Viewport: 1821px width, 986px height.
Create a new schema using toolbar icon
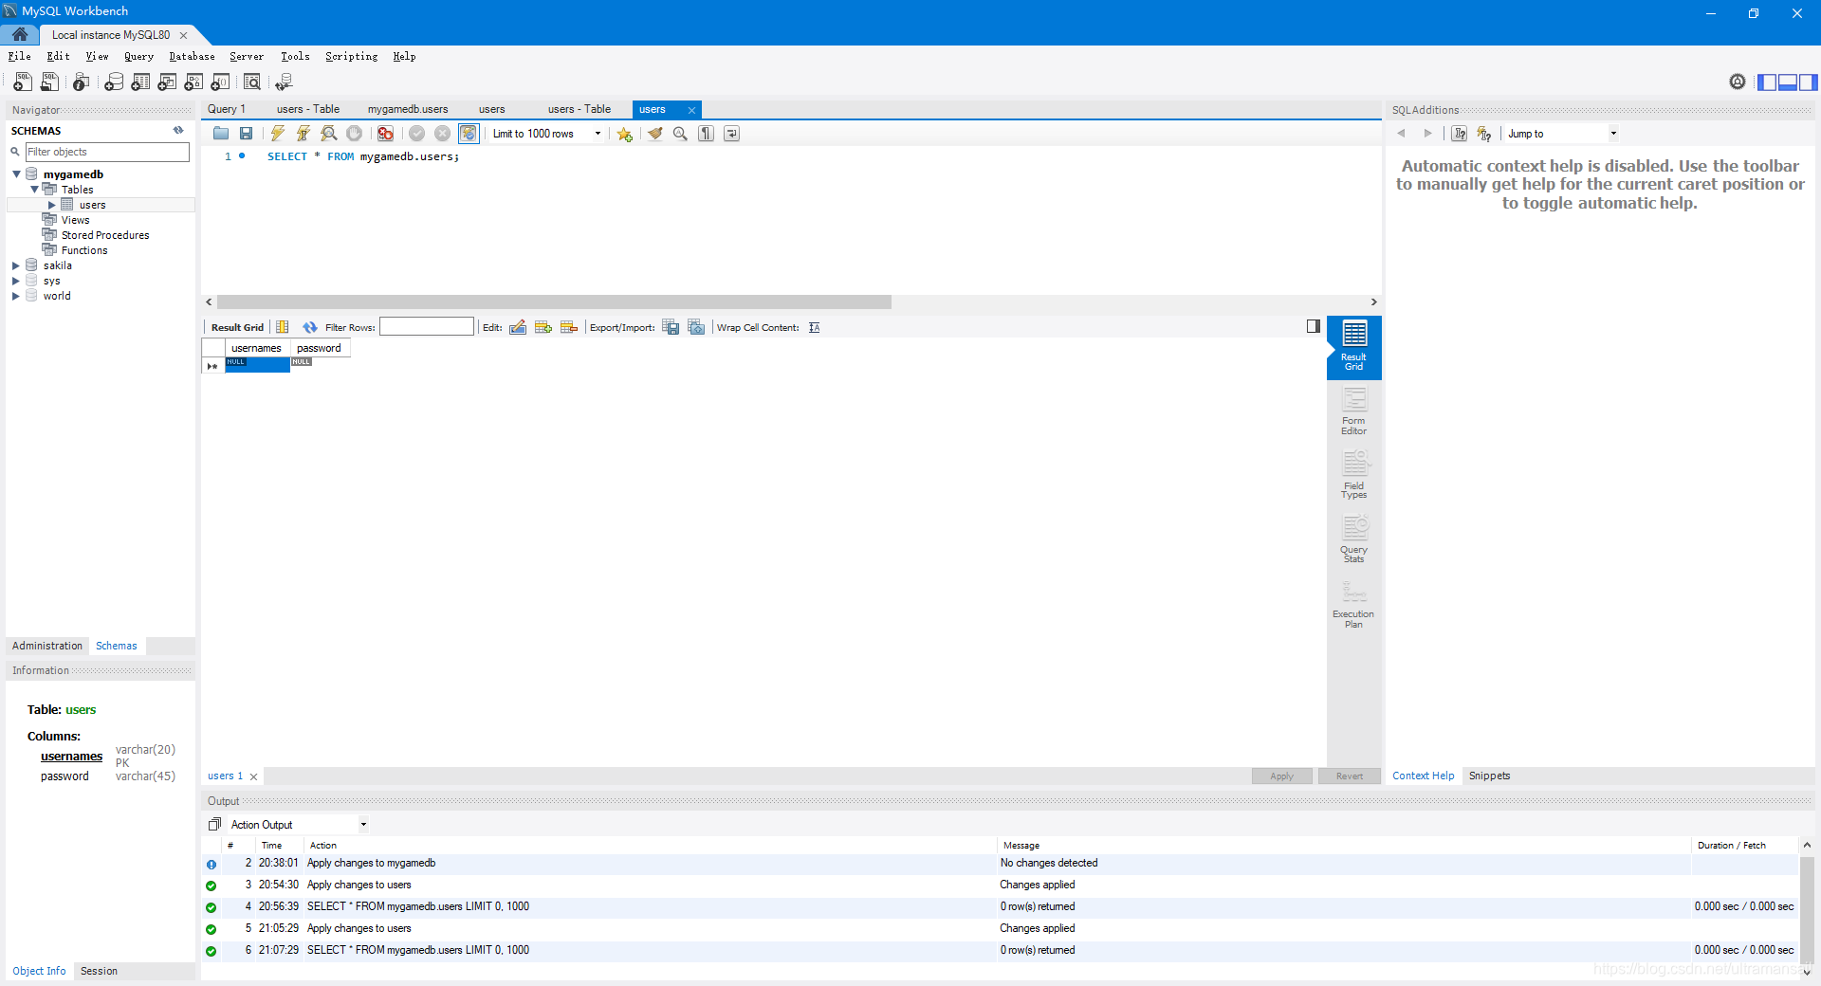tap(114, 82)
